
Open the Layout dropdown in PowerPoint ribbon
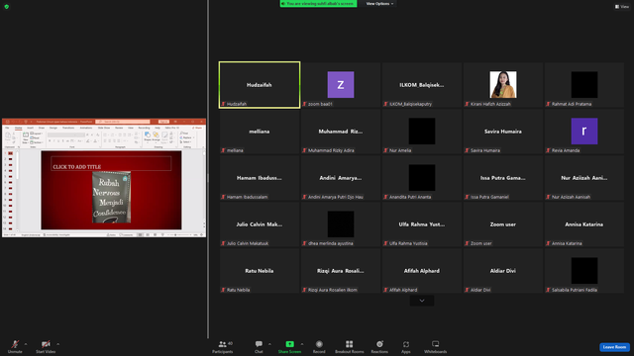pyautogui.click(x=37, y=133)
